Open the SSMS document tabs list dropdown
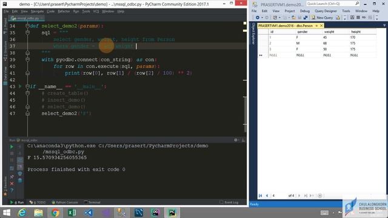The image size is (388, 218). tap(384, 25)
